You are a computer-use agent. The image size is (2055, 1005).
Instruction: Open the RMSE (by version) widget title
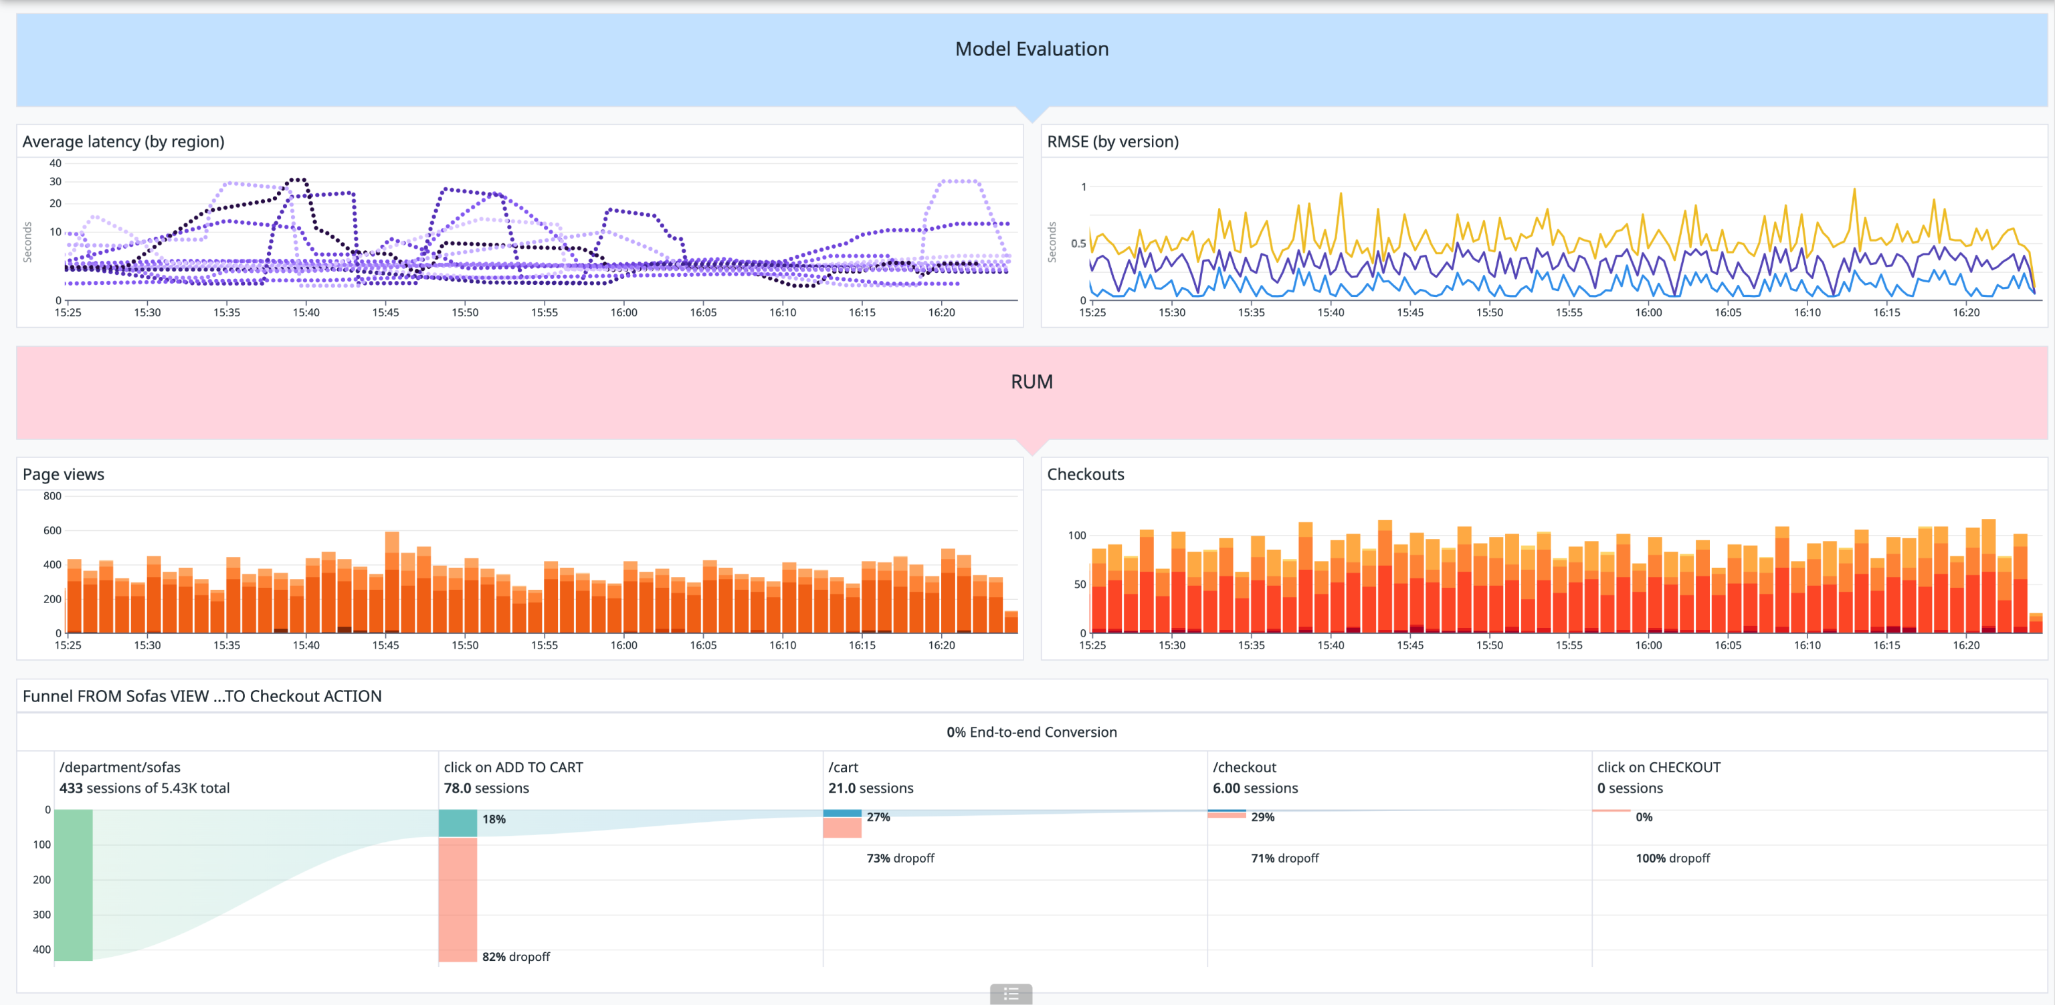1113,141
